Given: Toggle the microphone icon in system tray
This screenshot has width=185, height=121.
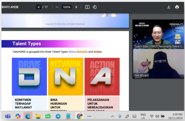Looking at the screenshot, I should click(120, 116).
